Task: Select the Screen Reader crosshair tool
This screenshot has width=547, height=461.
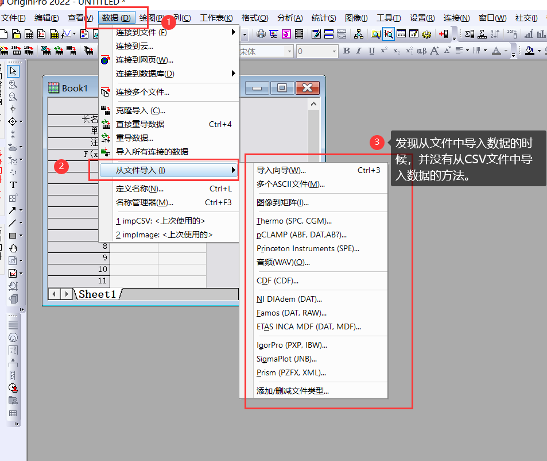Action: pos(13,109)
